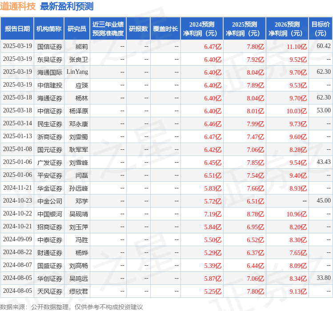Click 招商证券 institution cell
This screenshot has width=333, height=311.
click(50, 227)
